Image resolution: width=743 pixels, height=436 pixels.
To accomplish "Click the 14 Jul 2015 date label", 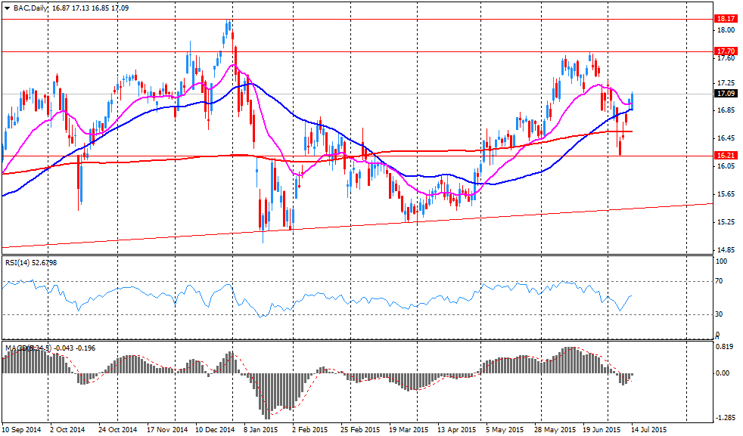I will click(648, 430).
